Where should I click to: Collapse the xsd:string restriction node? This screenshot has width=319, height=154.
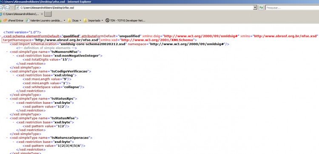(14, 75)
